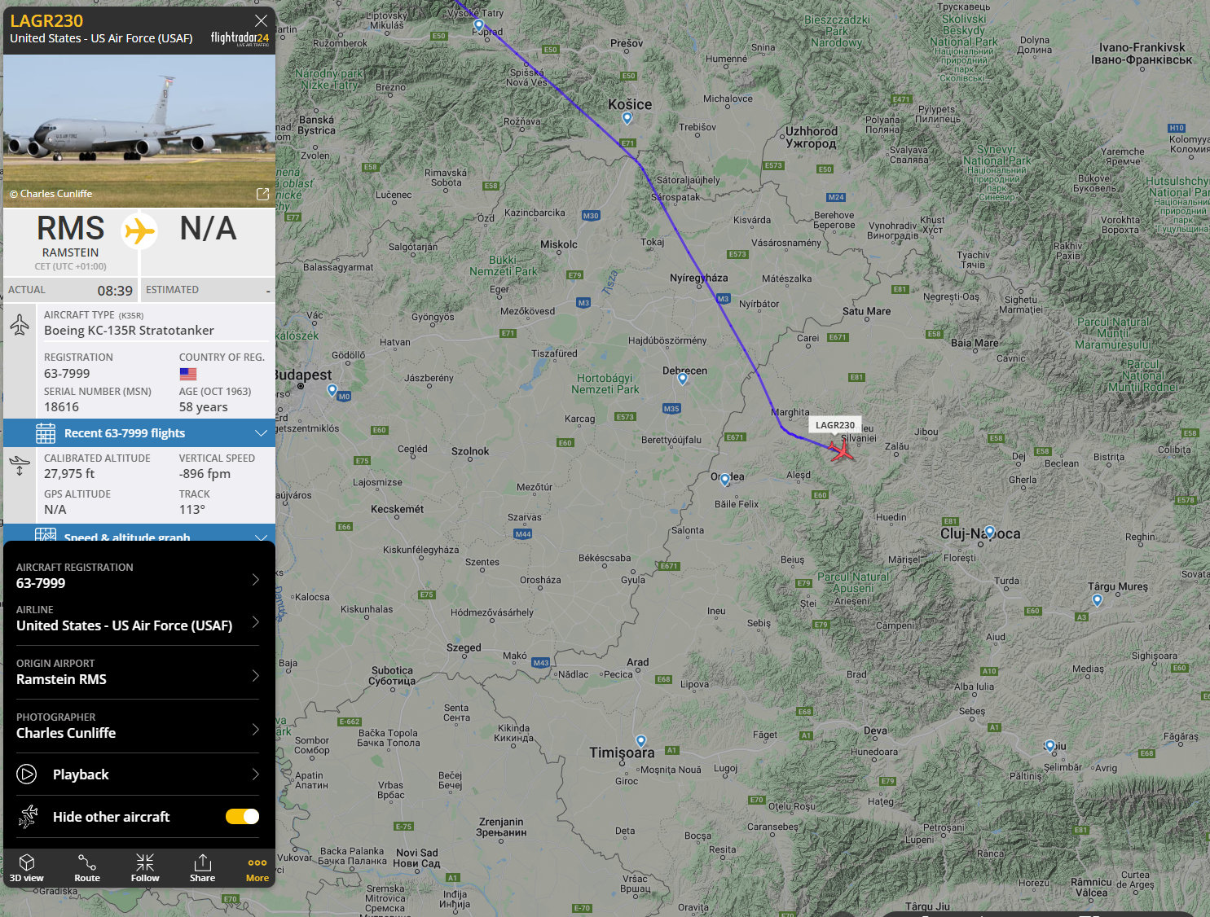Image resolution: width=1210 pixels, height=917 pixels.
Task: Select the Debrecen airport pin
Action: pos(682,379)
